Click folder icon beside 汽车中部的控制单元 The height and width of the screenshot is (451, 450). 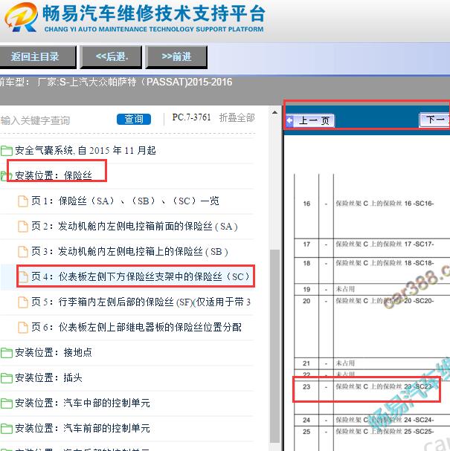pos(6,403)
